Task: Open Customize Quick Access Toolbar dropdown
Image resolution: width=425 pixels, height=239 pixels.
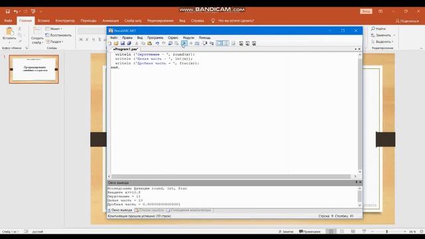Action: tap(41, 11)
